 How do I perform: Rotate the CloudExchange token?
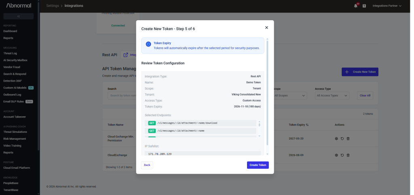click(x=342, y=155)
